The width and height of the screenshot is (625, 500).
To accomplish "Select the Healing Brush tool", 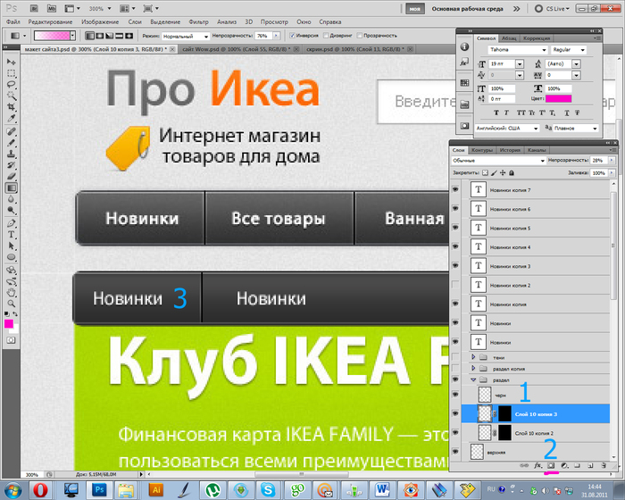I will click(x=11, y=131).
